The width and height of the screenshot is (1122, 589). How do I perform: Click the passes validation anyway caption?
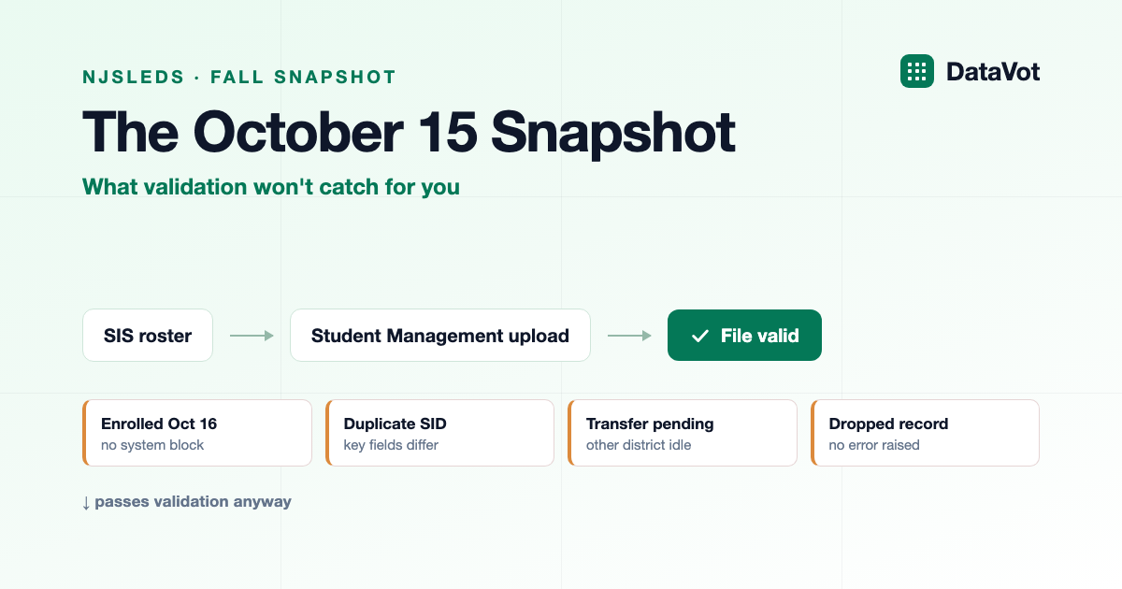193,501
